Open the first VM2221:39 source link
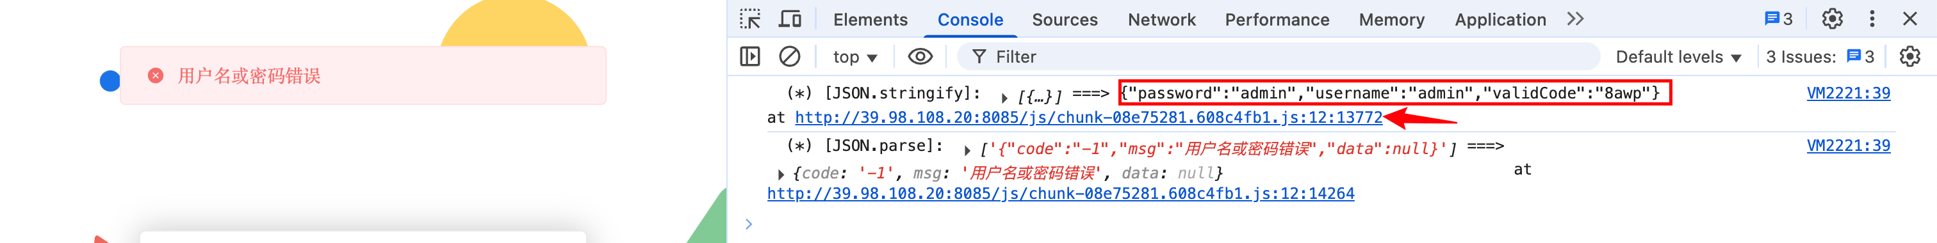The height and width of the screenshot is (243, 1937). click(1847, 93)
